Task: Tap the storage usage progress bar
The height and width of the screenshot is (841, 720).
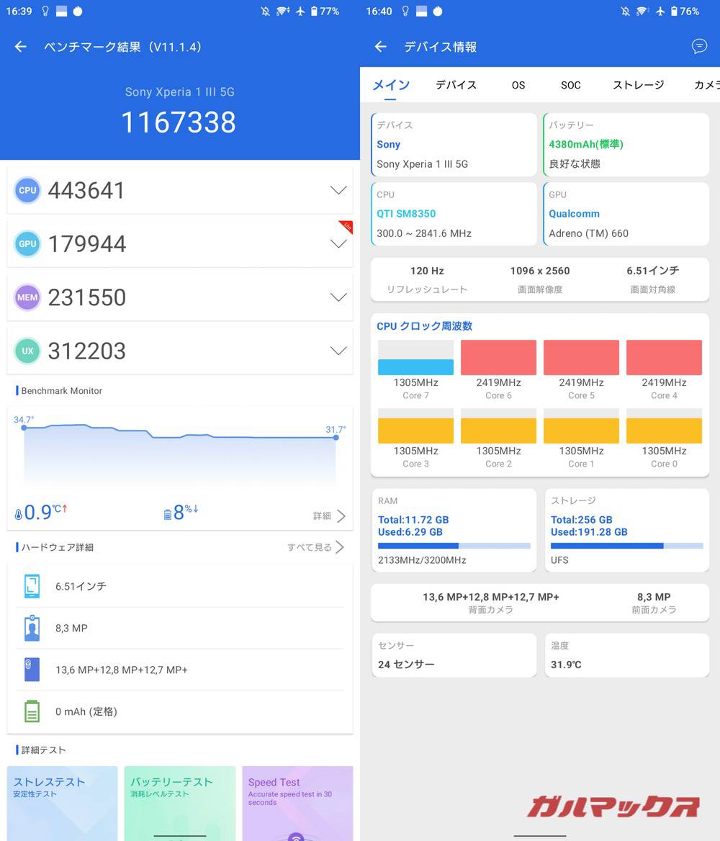Action: (626, 546)
